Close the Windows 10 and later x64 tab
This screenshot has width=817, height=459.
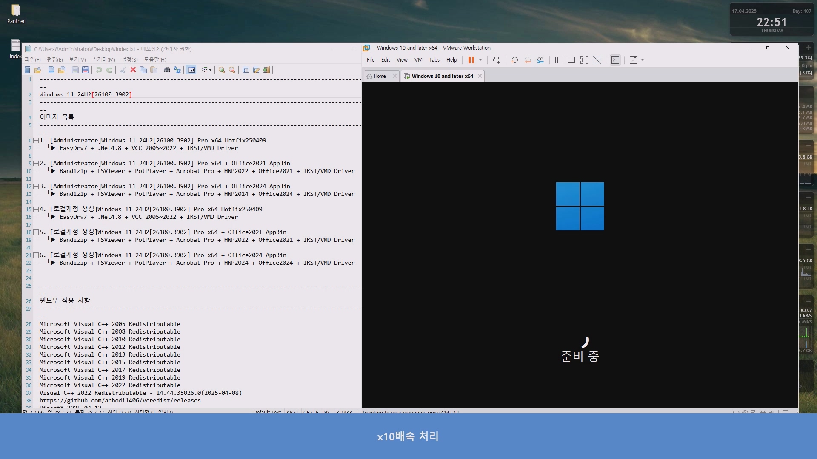click(480, 76)
